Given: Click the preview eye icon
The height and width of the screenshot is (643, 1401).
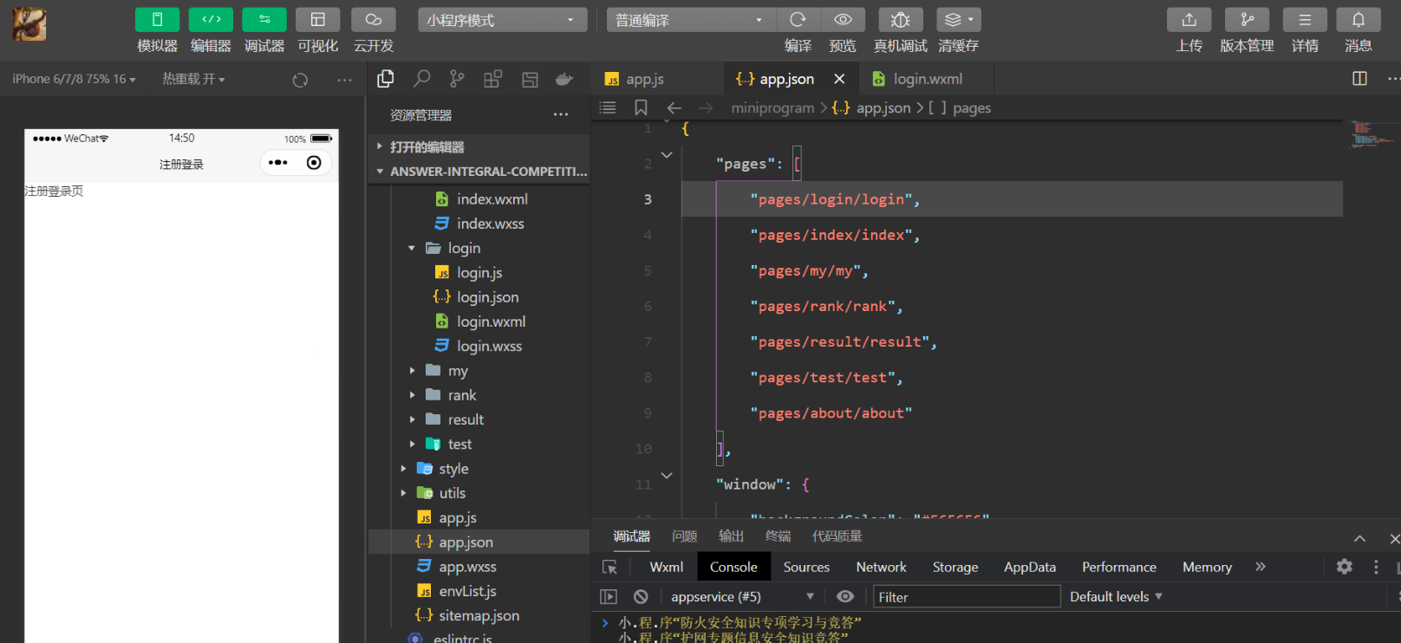Looking at the screenshot, I should [843, 19].
